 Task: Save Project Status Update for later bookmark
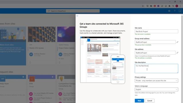click(x=59, y=62)
